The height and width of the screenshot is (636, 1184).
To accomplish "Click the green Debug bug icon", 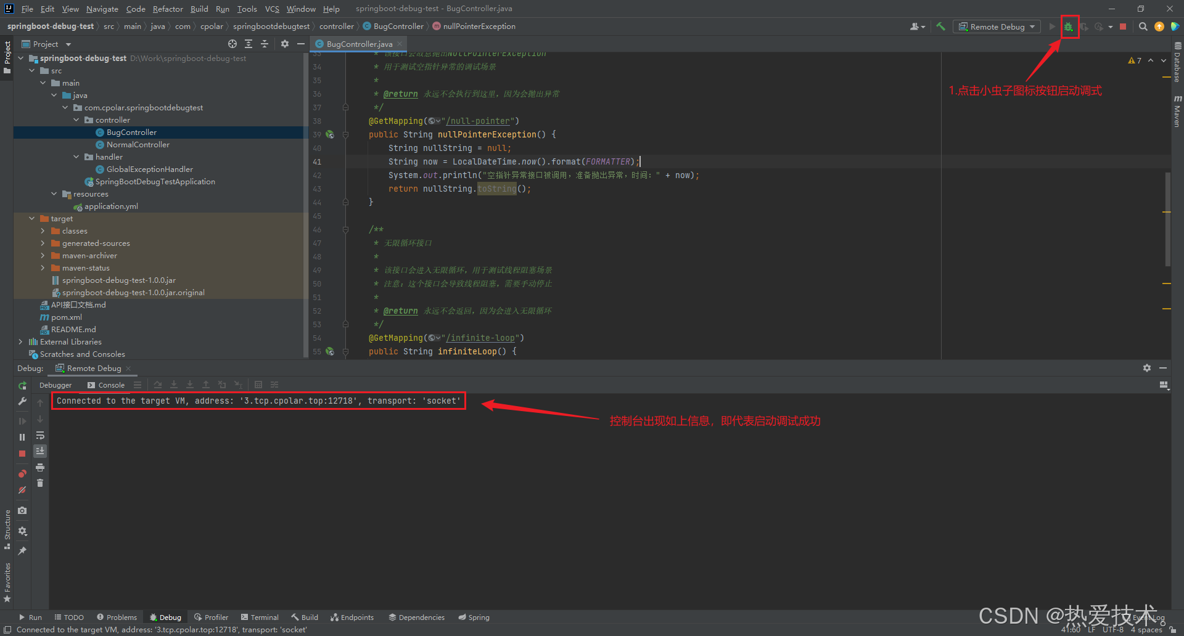I will click(x=1069, y=27).
